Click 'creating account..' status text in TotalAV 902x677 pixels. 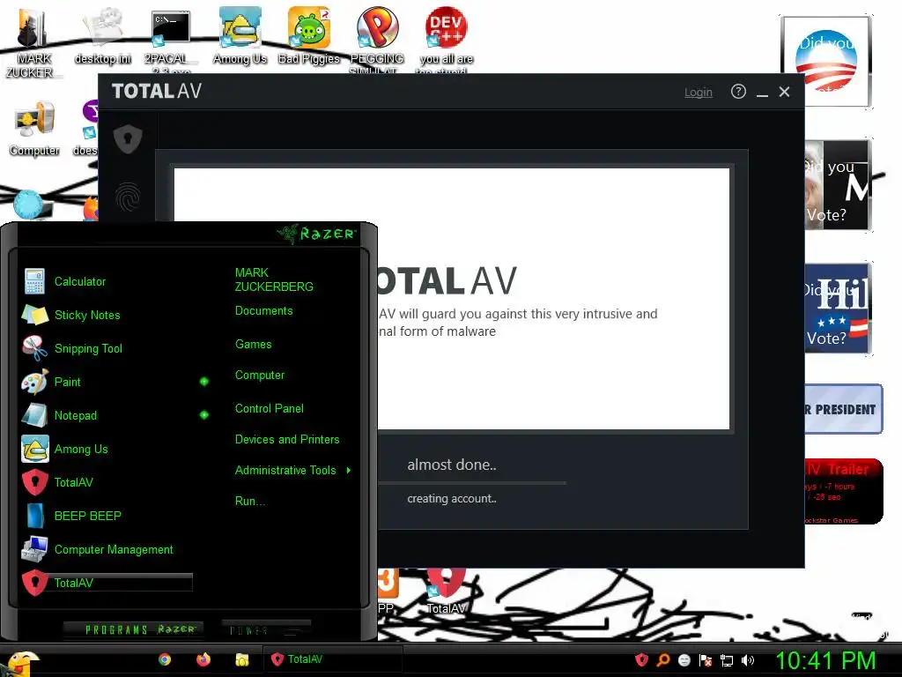click(x=452, y=499)
